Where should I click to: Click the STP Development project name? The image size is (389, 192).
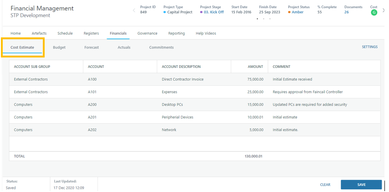(30, 16)
